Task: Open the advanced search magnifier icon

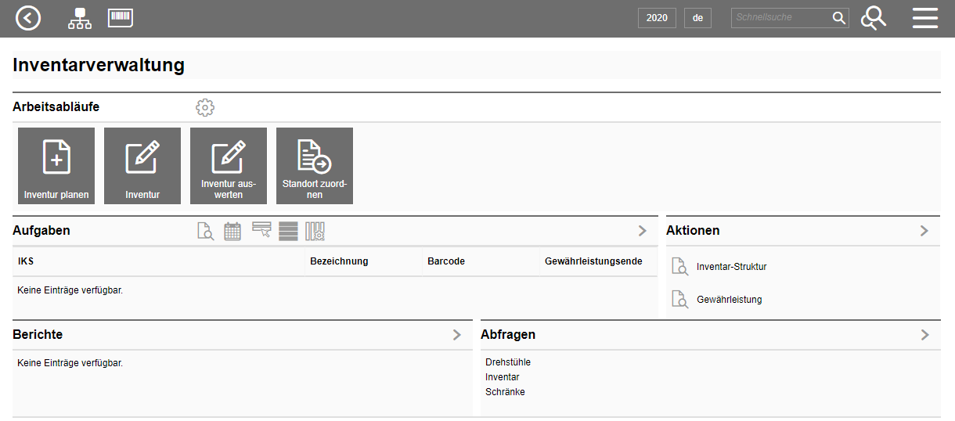Action: pyautogui.click(x=874, y=18)
